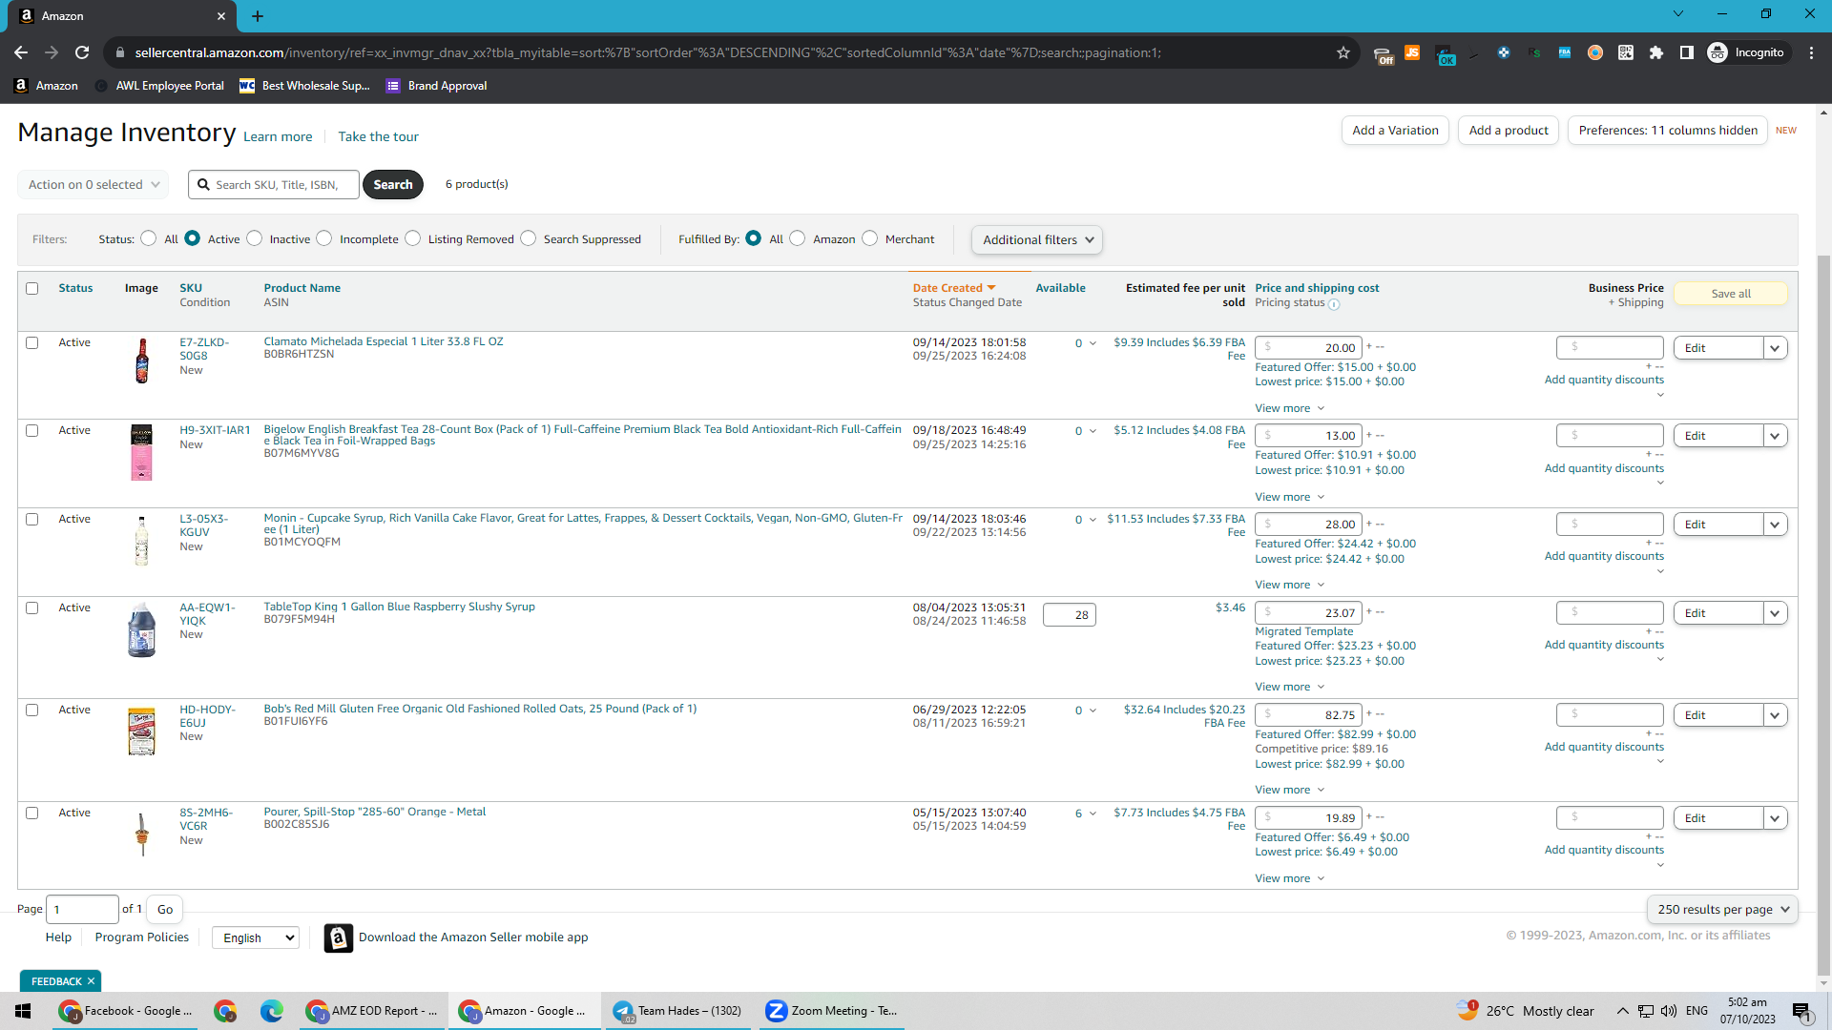Close the Amazon browser tab

(x=221, y=15)
